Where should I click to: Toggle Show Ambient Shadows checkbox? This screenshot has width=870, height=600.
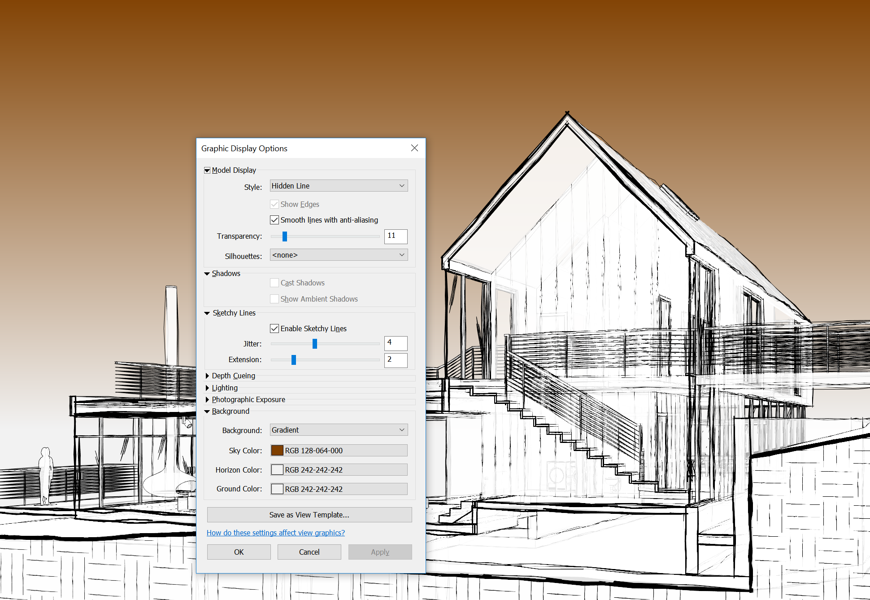tap(274, 300)
